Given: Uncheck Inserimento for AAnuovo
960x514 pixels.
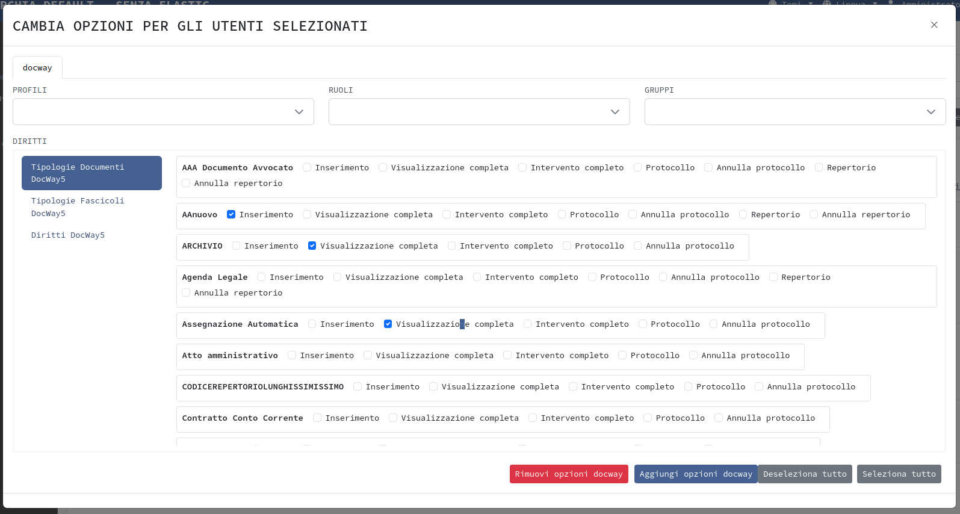Looking at the screenshot, I should 231,215.
